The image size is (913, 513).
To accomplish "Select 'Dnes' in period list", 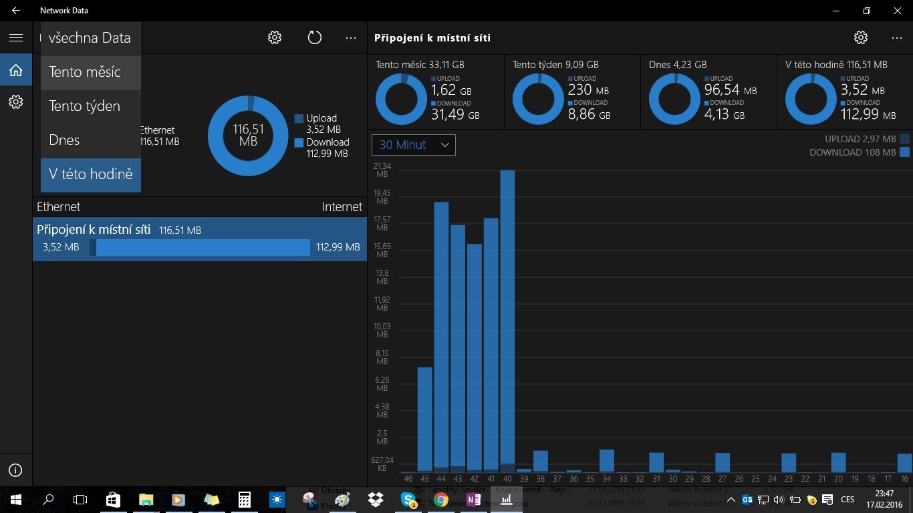I will click(91, 140).
